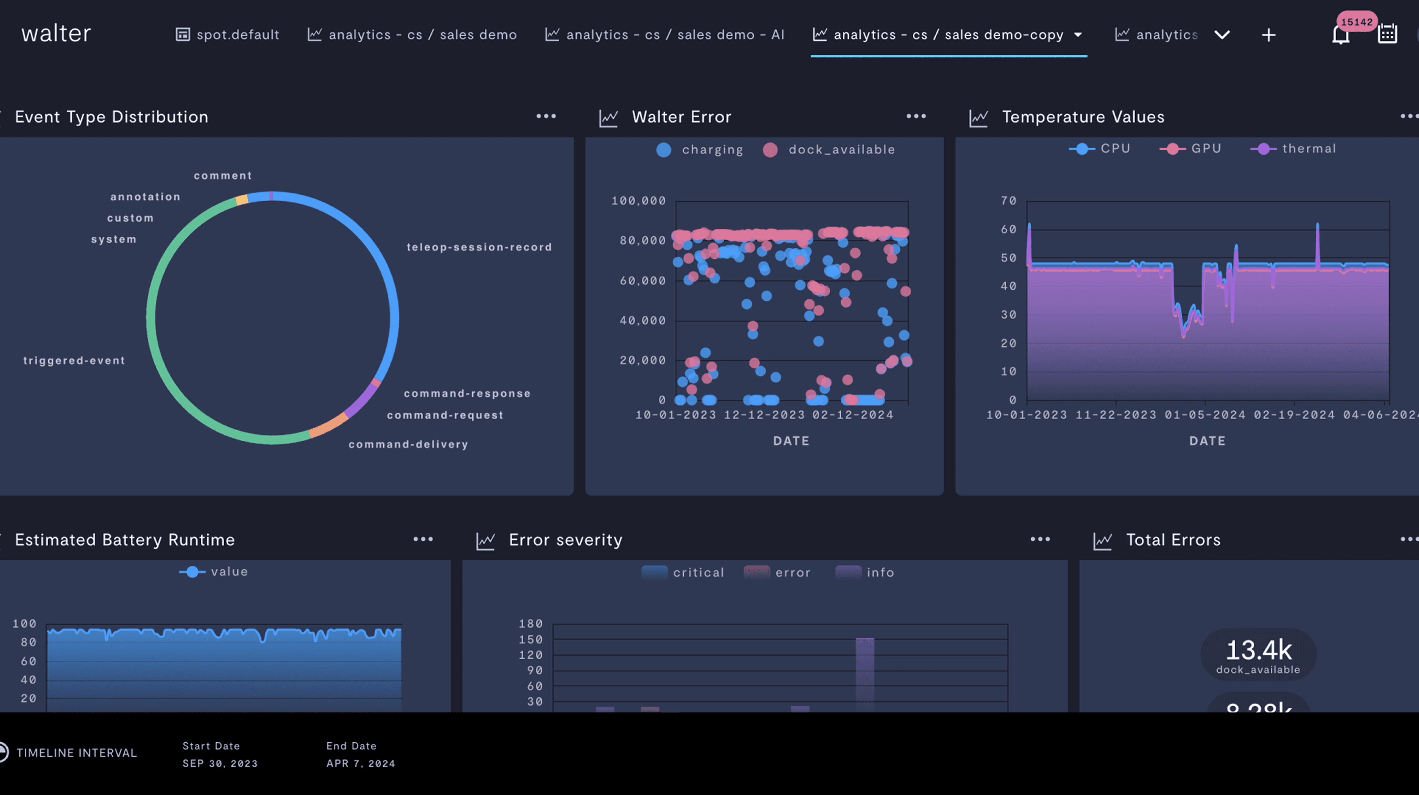Toggle the error series in Error severity legend
Viewport: 1419px width, 795px height.
pyautogui.click(x=777, y=573)
